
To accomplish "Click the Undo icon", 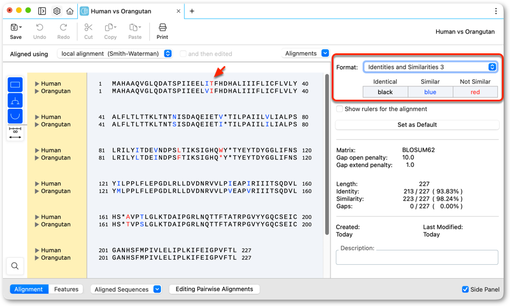I will [x=39, y=27].
